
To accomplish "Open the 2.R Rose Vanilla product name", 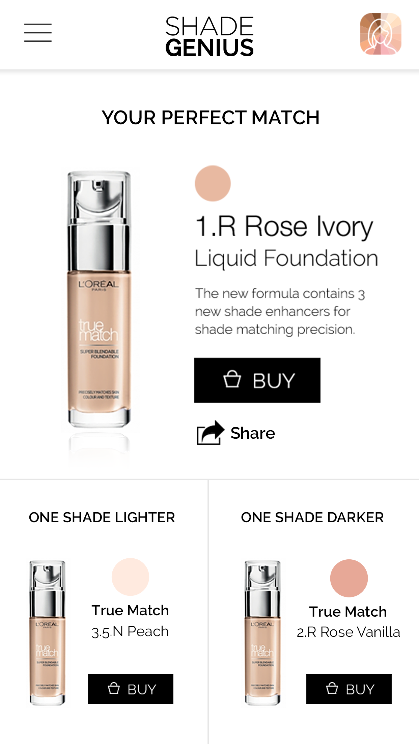I will [x=348, y=632].
